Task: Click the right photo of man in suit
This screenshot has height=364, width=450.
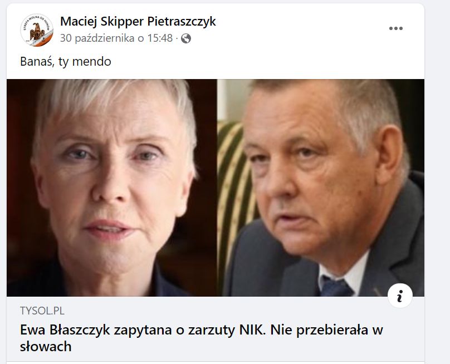Action: click(321, 188)
